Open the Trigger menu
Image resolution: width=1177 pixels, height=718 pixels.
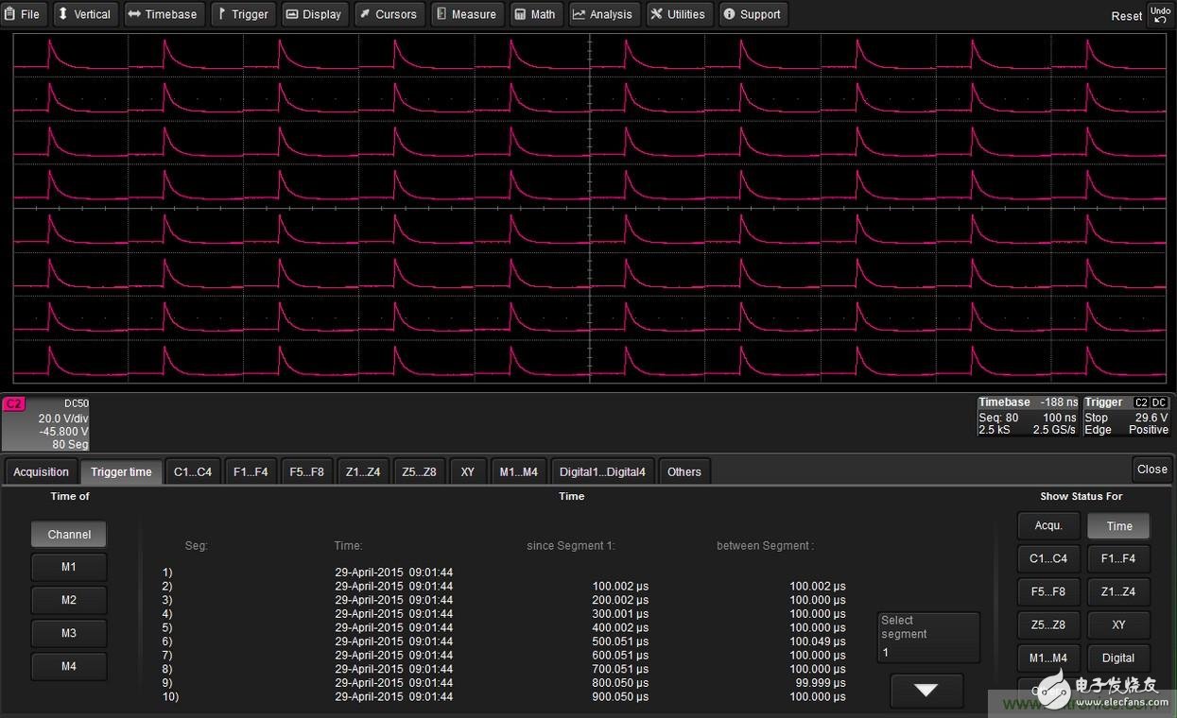click(x=242, y=14)
